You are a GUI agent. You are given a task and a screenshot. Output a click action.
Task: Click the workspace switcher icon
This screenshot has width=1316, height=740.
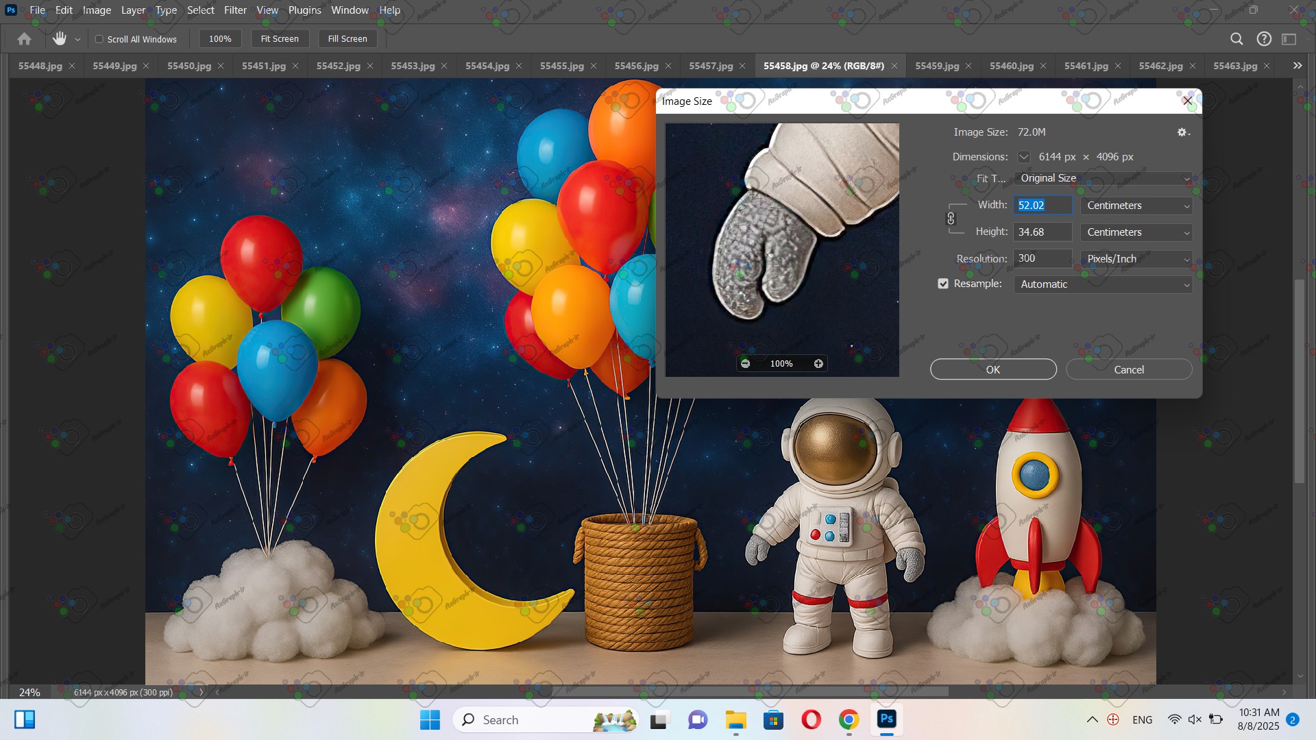[1289, 39]
